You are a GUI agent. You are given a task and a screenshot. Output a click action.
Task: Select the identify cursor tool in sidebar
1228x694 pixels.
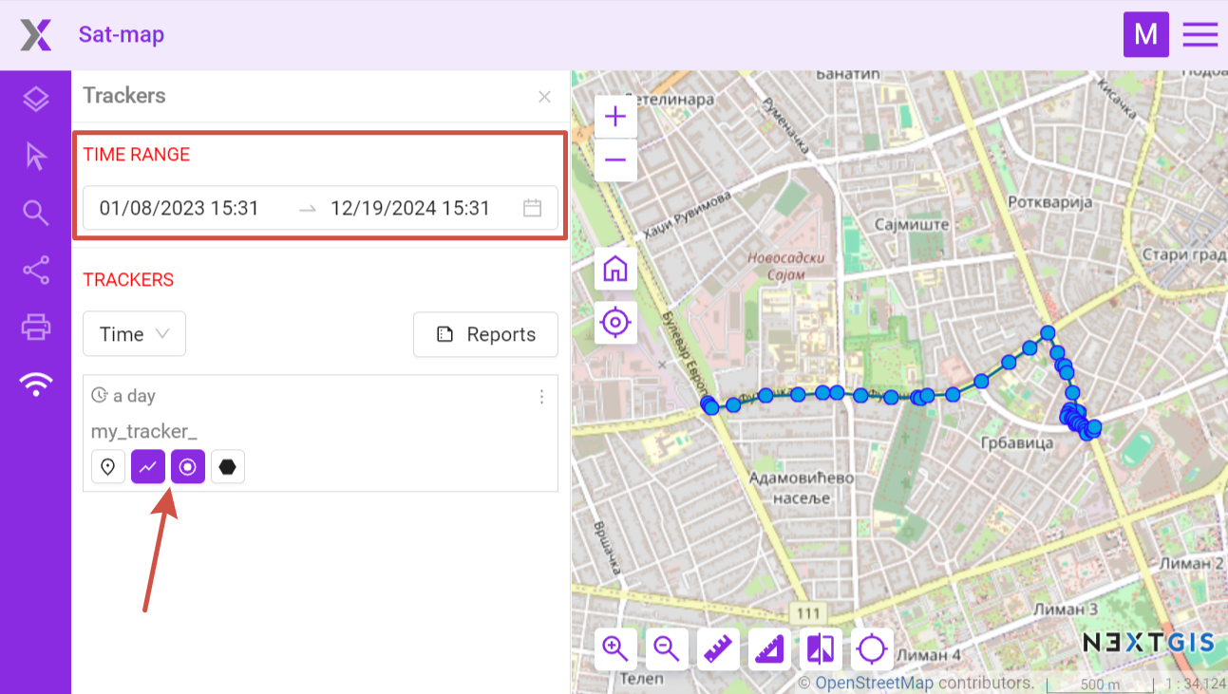point(36,156)
